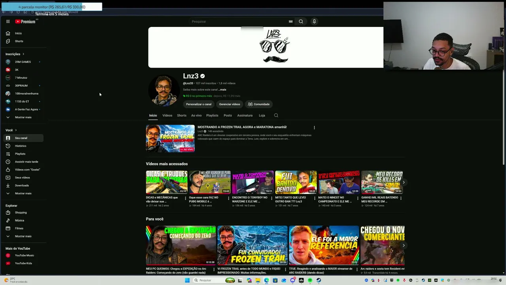506x285 pixels.
Task: Click Personalizar o canal button
Action: [x=199, y=104]
